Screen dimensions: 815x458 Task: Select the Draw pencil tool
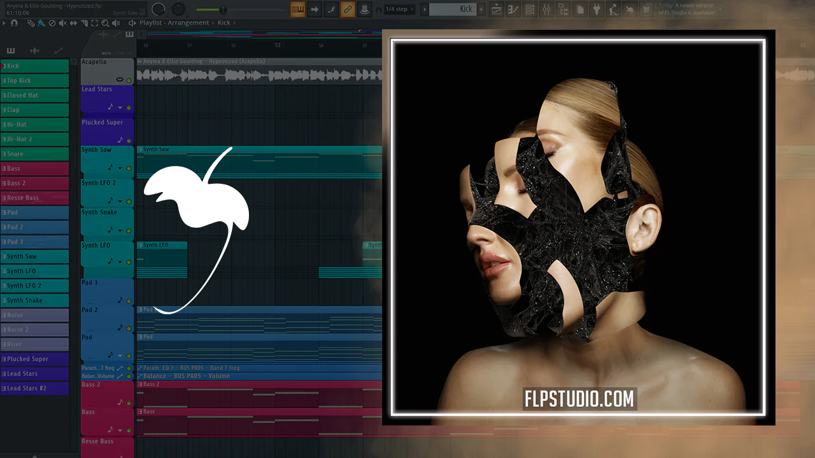click(x=31, y=23)
